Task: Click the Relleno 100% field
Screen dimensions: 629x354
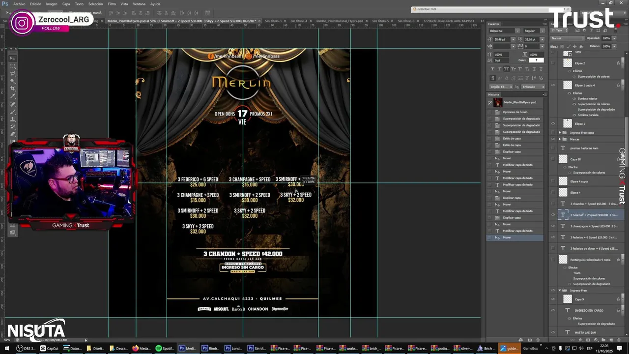Action: (606, 46)
